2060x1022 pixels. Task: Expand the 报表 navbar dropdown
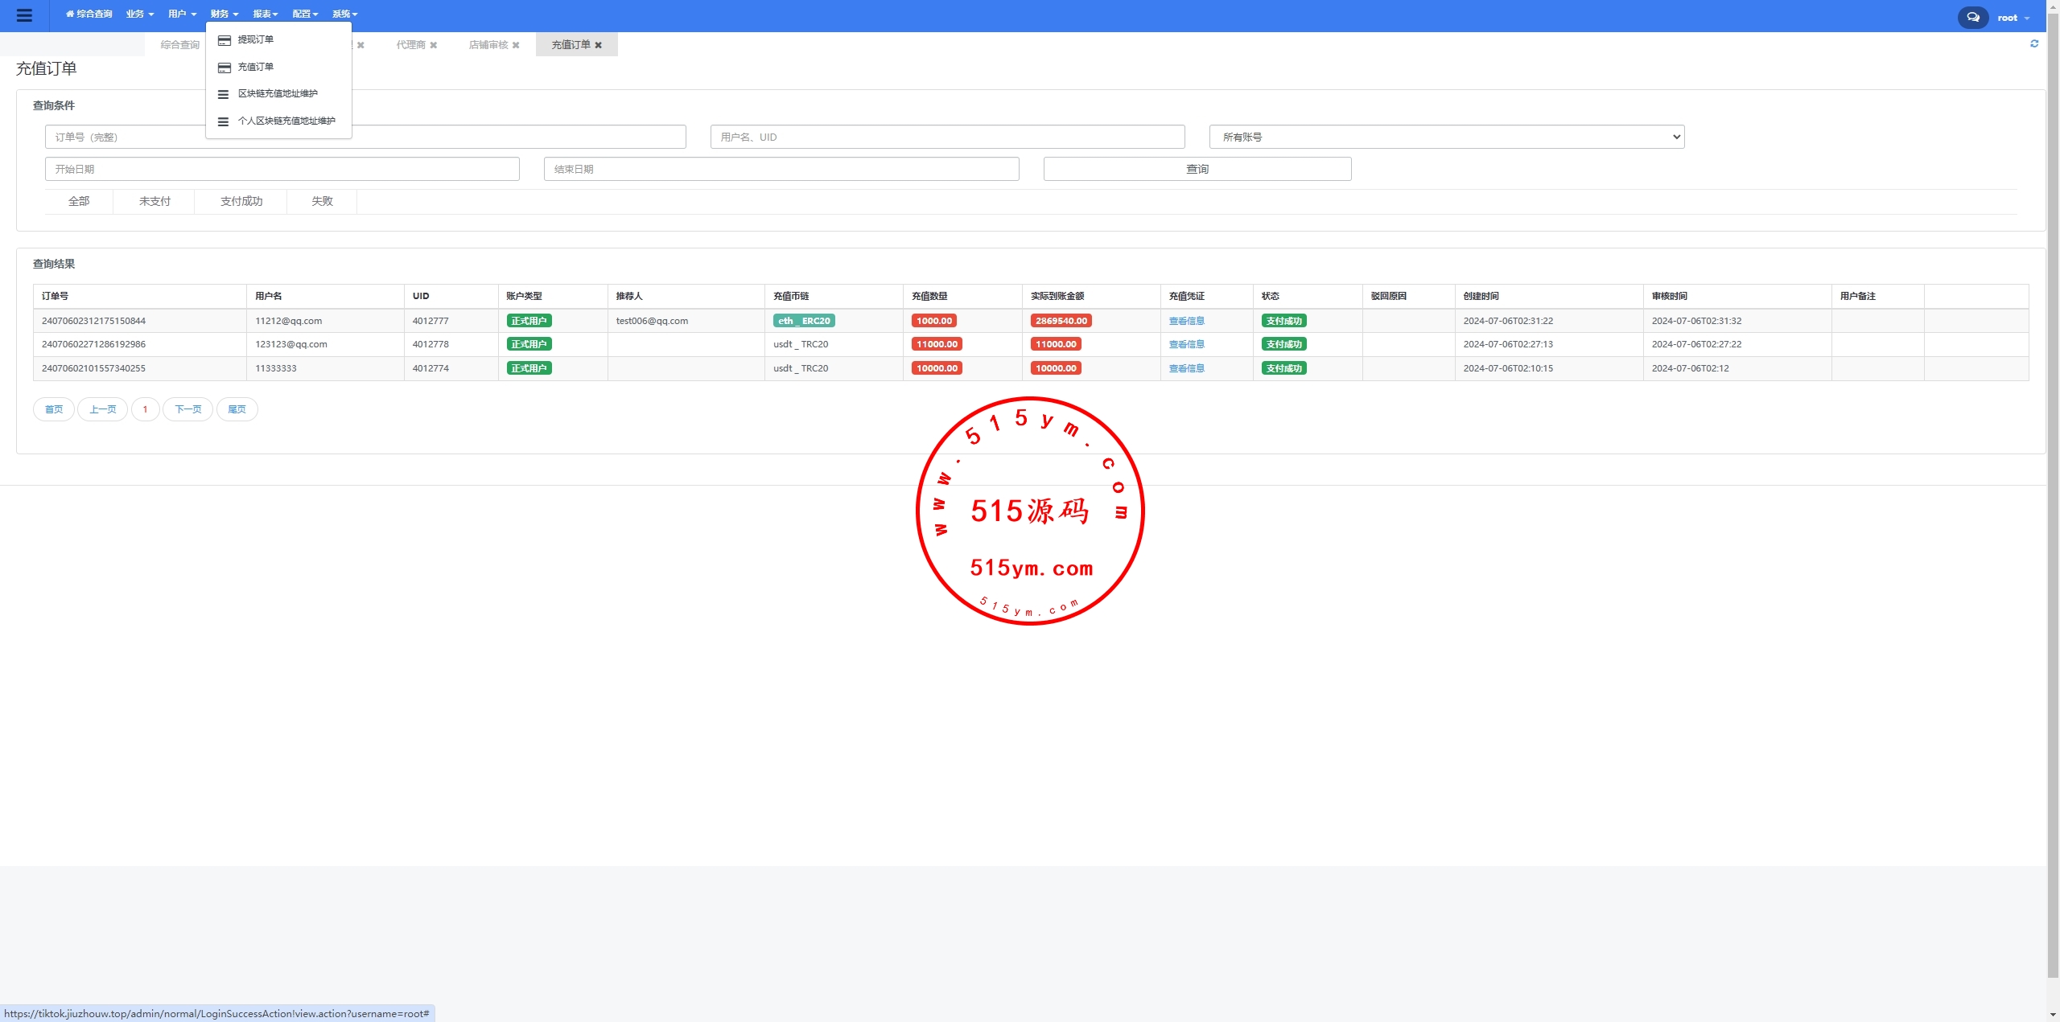265,14
